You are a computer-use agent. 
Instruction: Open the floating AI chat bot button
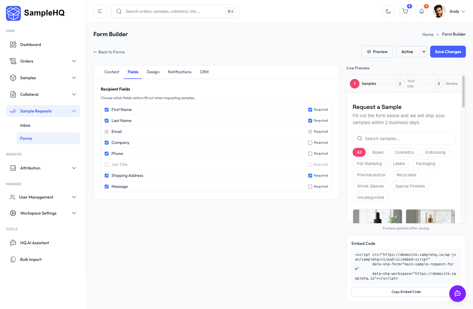coord(458,294)
